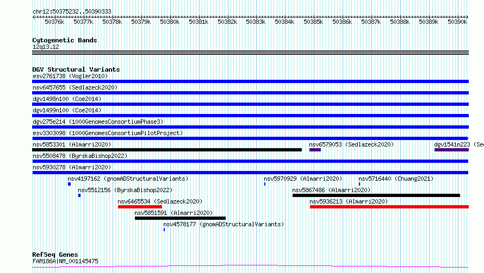This screenshot has width=484, height=273.
Task: Select the blue bar under dgv1499n100
Action: [x=250, y=116]
